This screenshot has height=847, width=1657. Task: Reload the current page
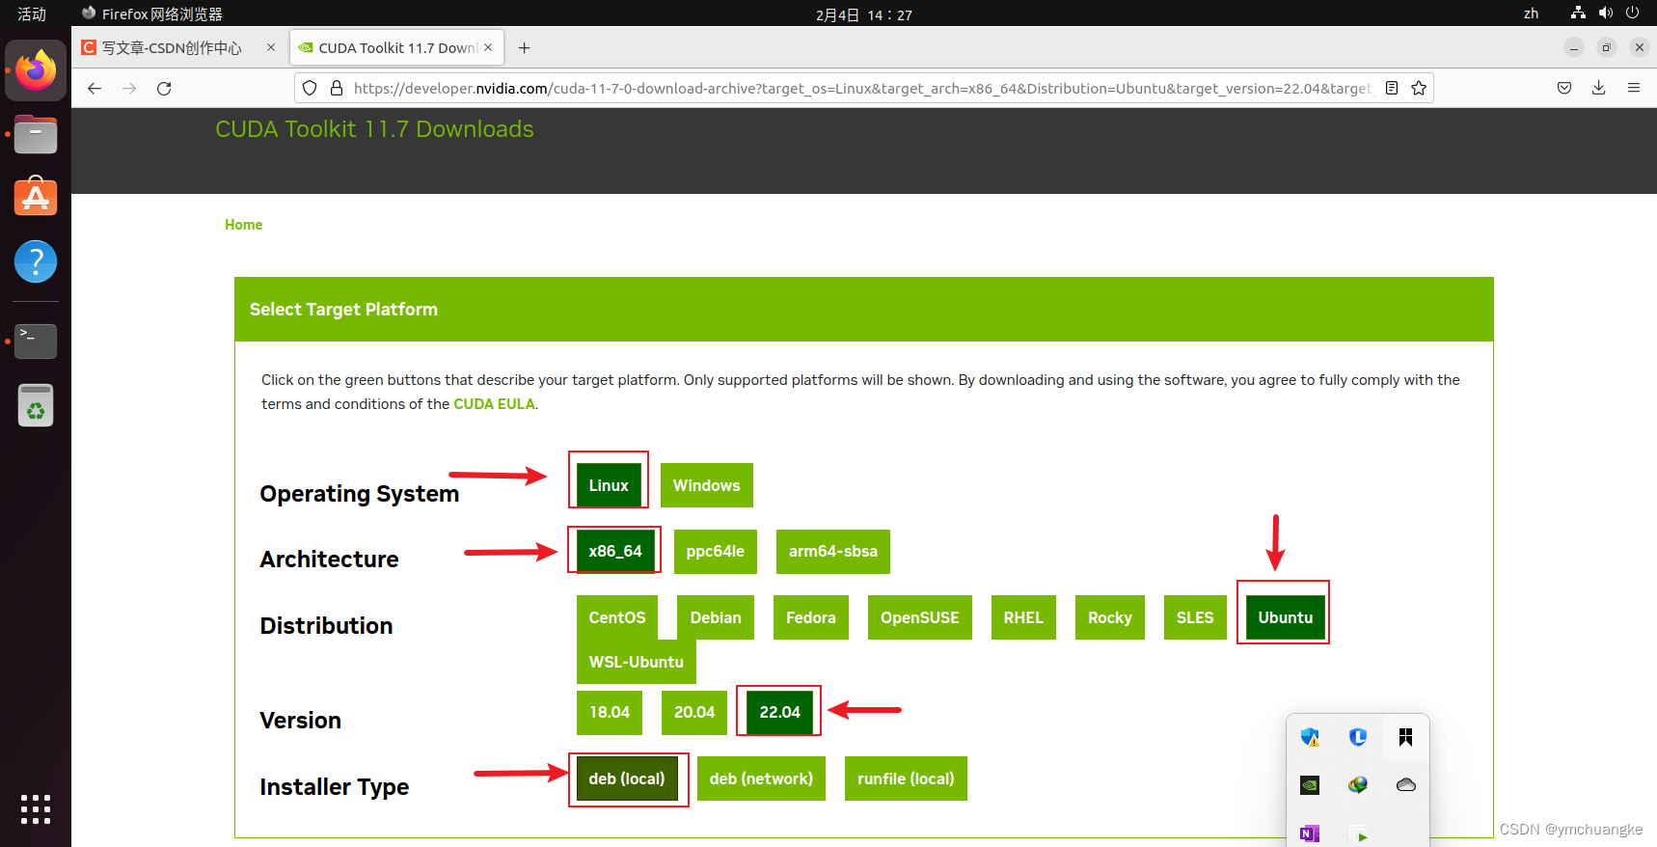(x=164, y=88)
